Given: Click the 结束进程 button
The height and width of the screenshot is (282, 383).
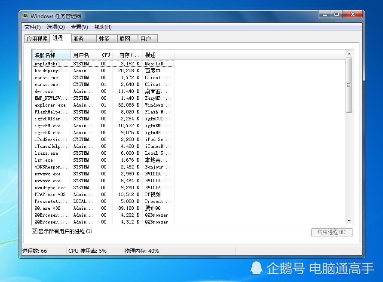Looking at the screenshot, I should click(332, 232).
